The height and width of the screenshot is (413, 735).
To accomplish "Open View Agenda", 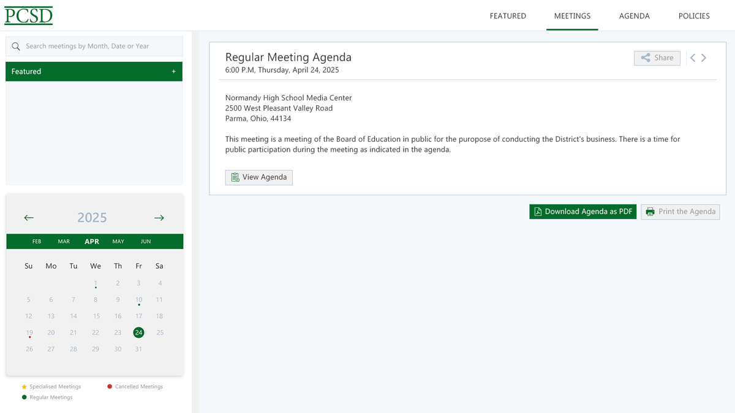I will pos(258,177).
